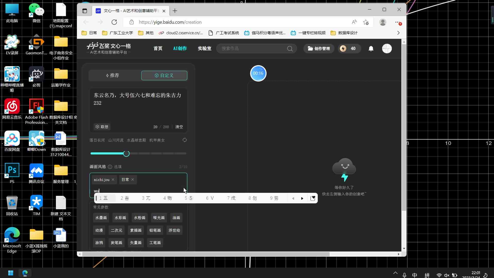Click the search magnifier icon
This screenshot has width=494, height=278.
pos(289,49)
